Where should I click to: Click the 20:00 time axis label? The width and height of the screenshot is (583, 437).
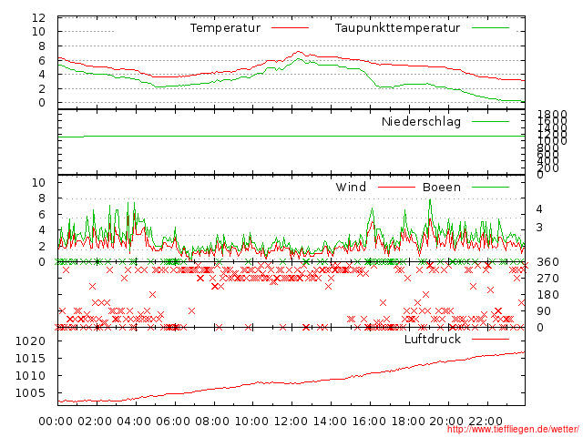tap(447, 422)
